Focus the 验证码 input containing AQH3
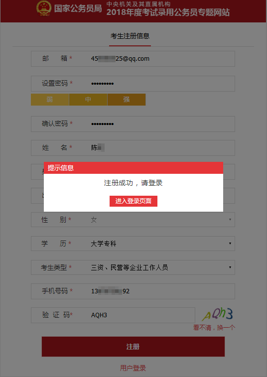Screen dimensions: 267x377 click(113, 315)
